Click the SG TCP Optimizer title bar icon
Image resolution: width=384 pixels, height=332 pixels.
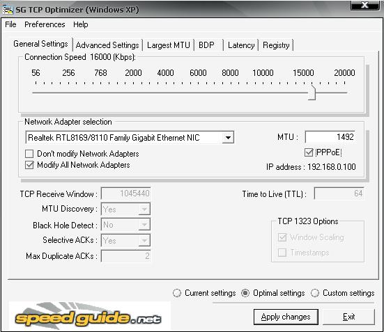8,9
